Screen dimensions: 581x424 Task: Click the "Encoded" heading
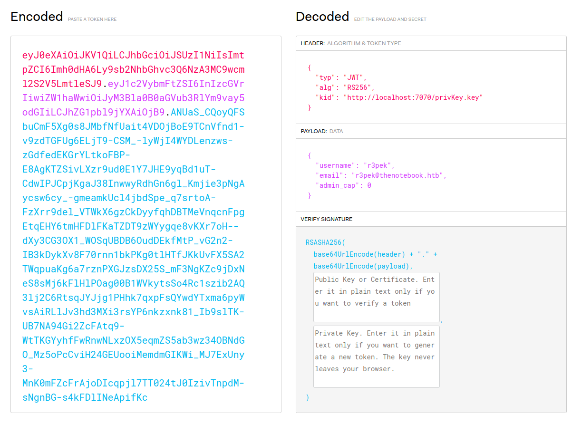[x=37, y=17]
